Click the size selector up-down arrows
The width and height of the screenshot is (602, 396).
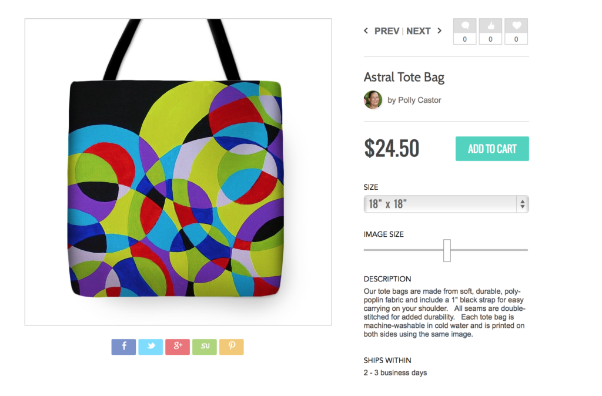tap(523, 204)
